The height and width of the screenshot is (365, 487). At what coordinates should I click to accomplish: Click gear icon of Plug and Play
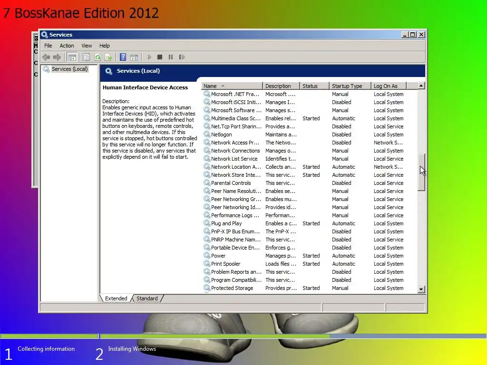(206, 223)
